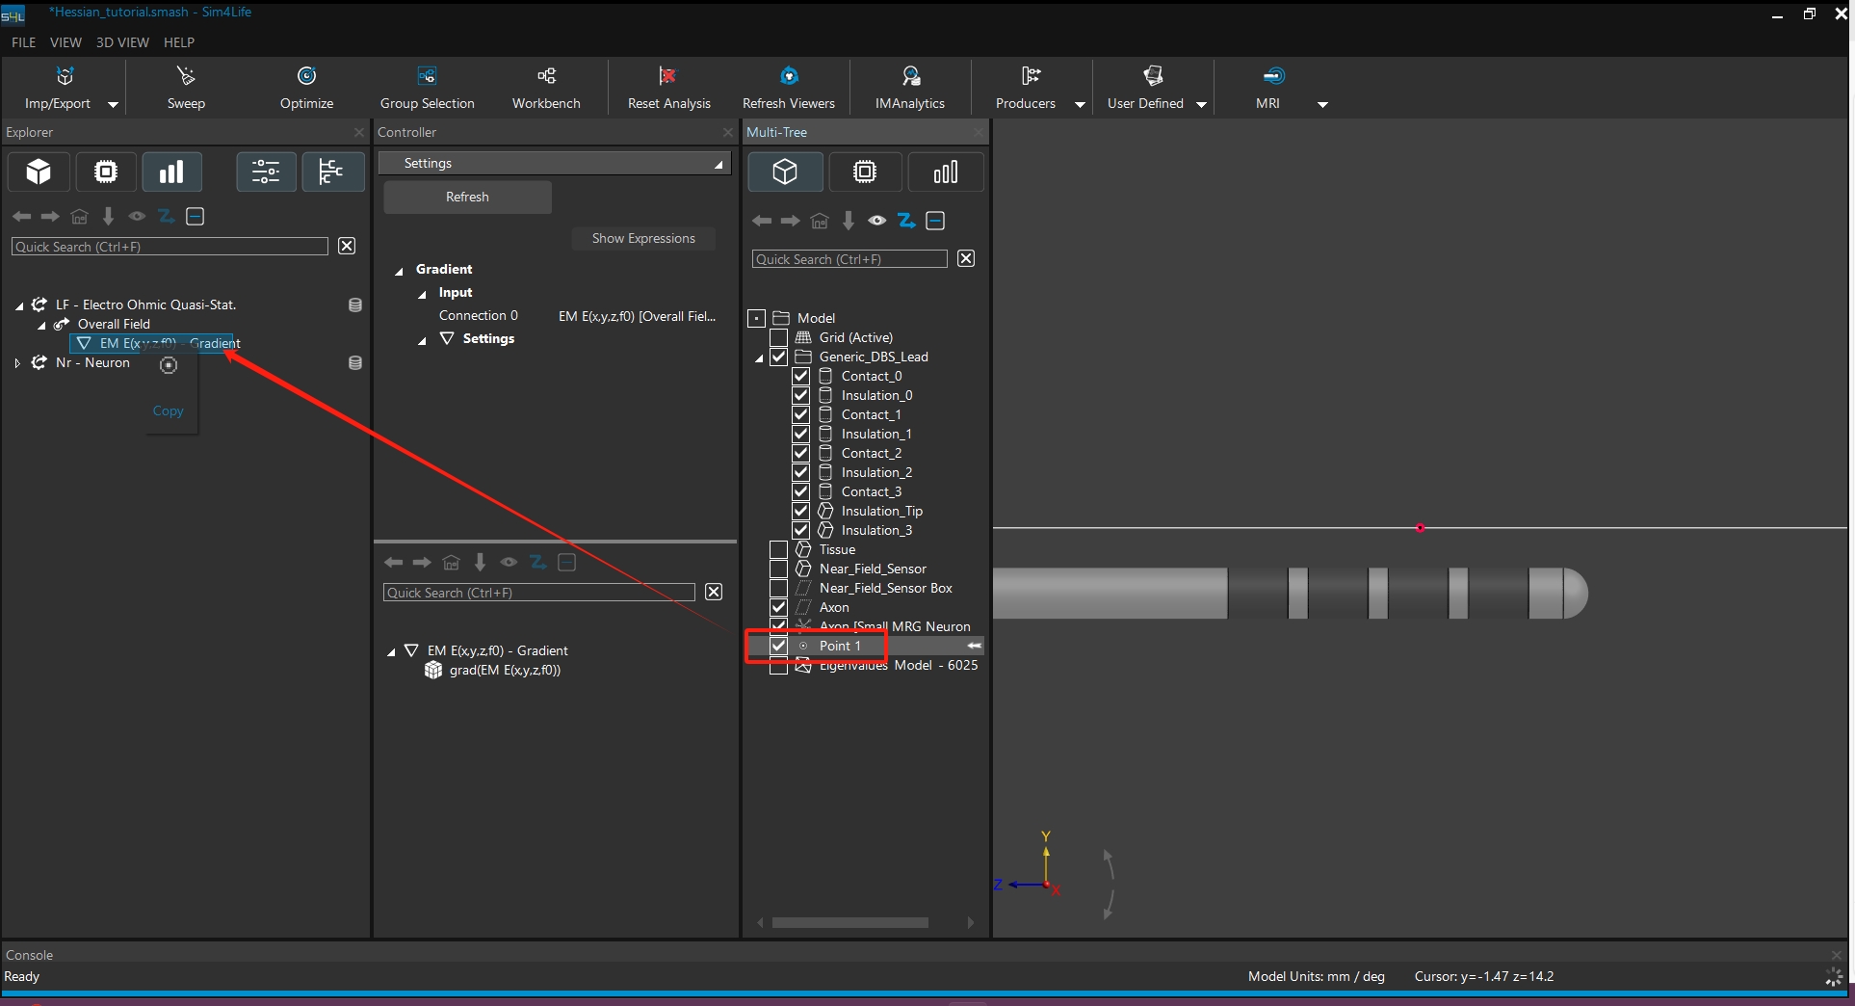1855x1006 pixels.
Task: Expand the Nr - Neuron tree node
Action: [17, 363]
